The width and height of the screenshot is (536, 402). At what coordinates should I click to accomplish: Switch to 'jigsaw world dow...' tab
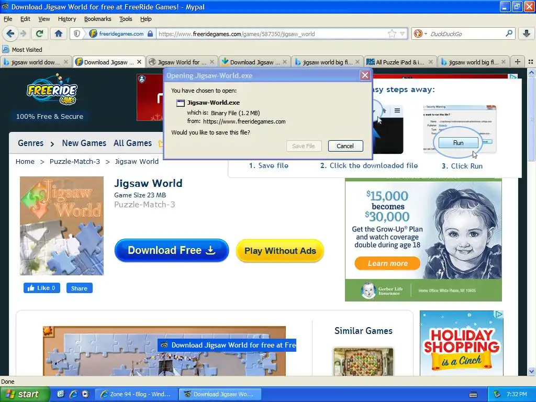pyautogui.click(x=36, y=62)
